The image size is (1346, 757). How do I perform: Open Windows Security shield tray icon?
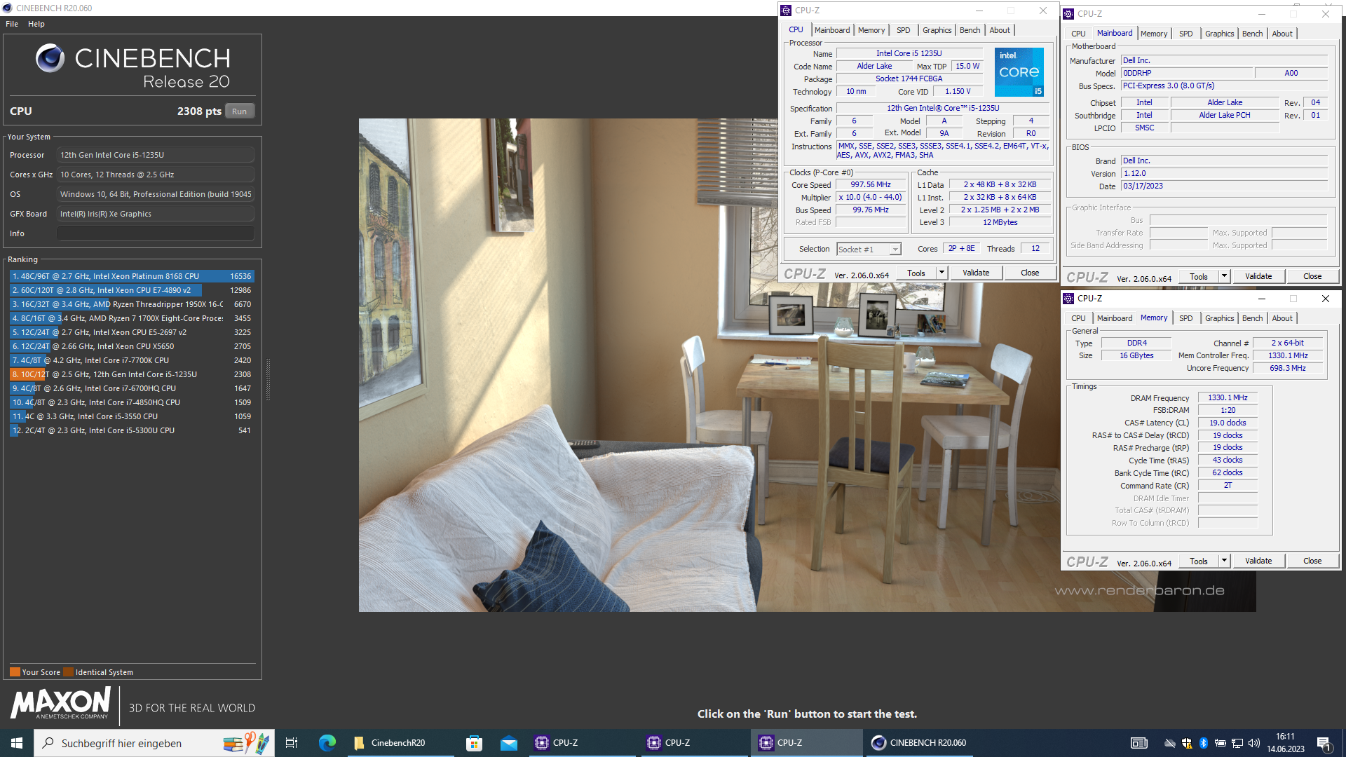pyautogui.click(x=1187, y=743)
